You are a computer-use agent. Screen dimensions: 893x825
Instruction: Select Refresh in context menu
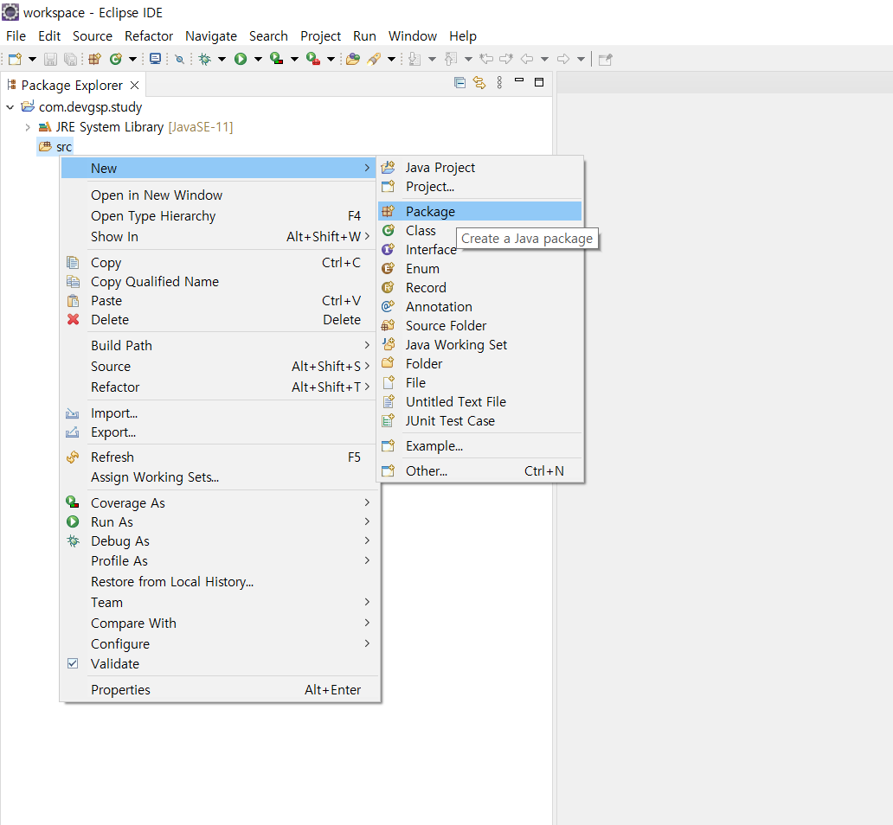coord(219,457)
